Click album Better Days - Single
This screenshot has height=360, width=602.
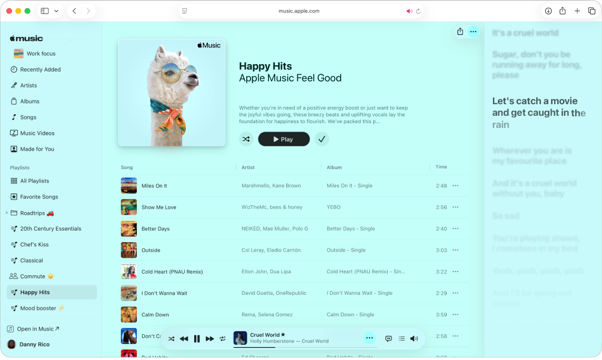(350, 229)
